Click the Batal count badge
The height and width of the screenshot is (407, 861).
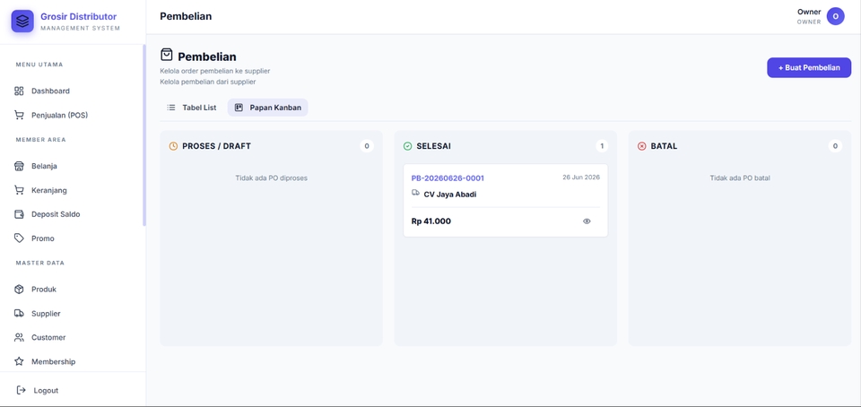(x=835, y=146)
